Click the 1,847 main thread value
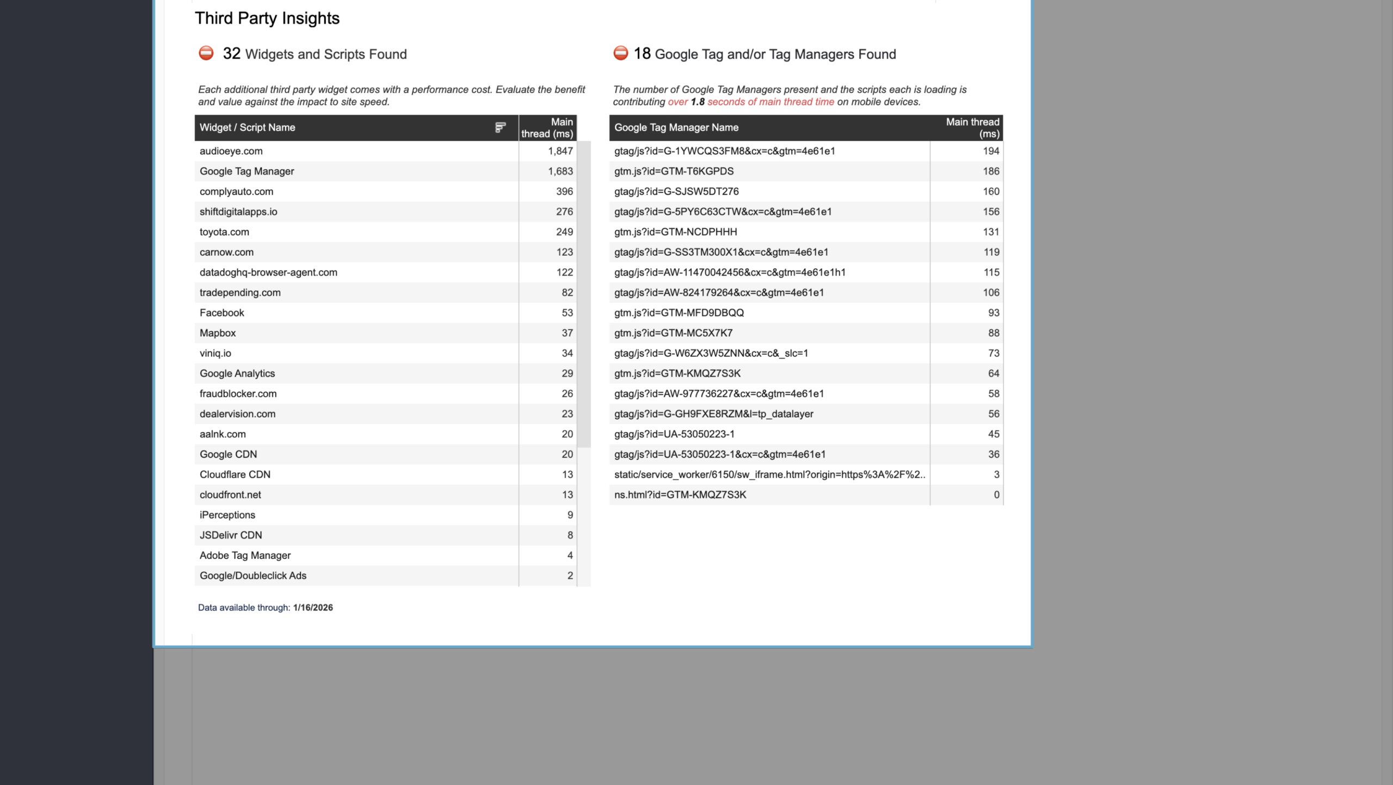This screenshot has height=785, width=1393. [x=560, y=151]
